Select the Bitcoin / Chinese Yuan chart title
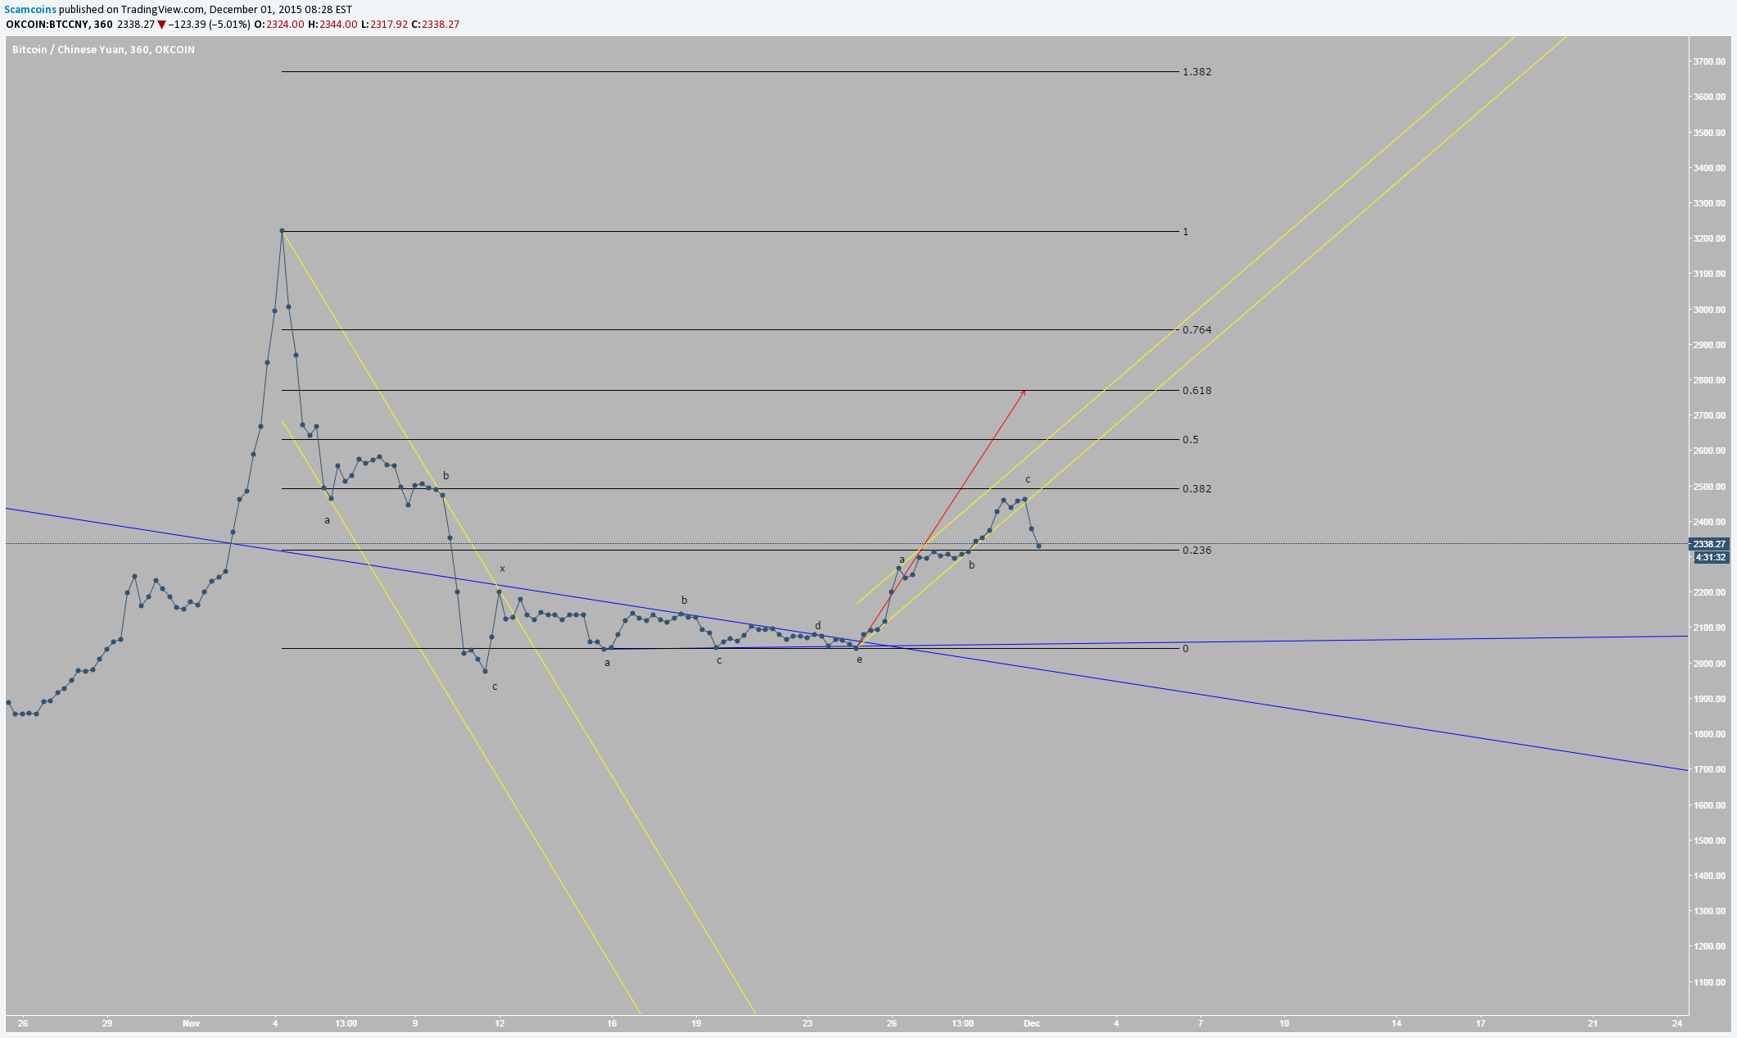The height and width of the screenshot is (1038, 1737). tap(103, 49)
